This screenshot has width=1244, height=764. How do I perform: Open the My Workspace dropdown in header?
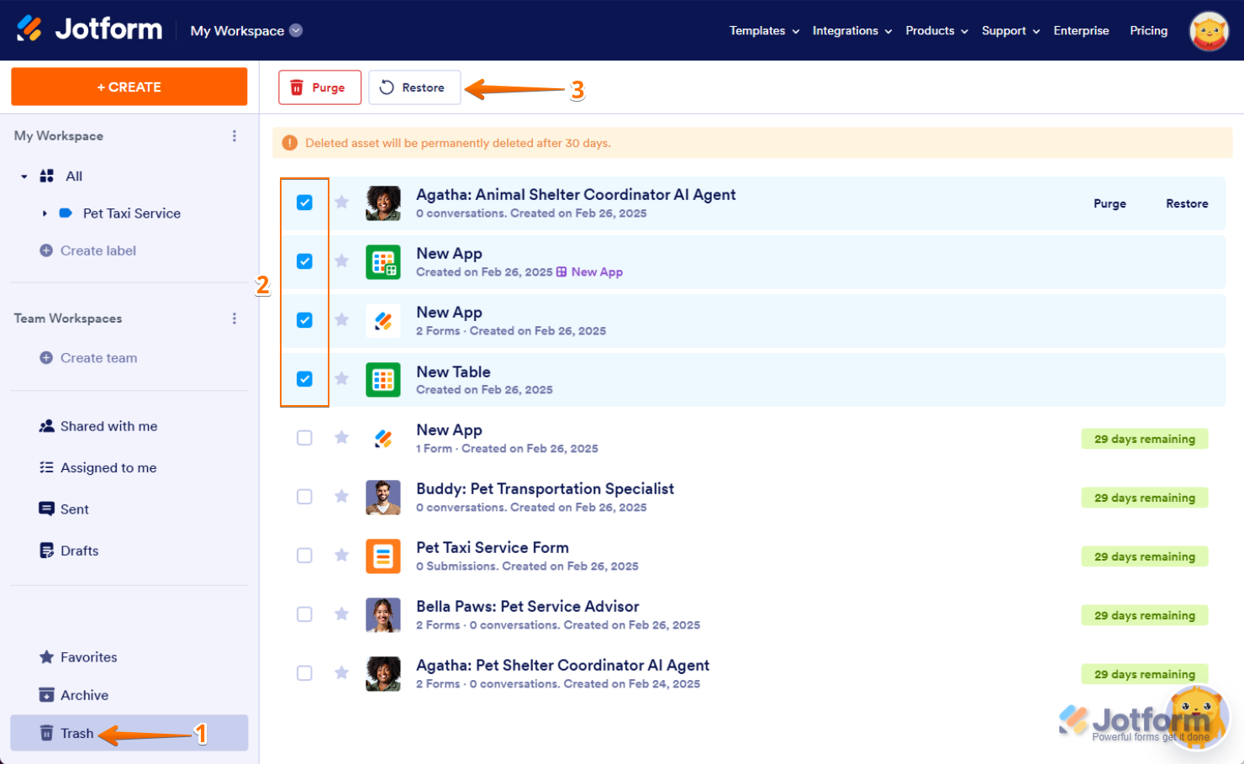[246, 31]
